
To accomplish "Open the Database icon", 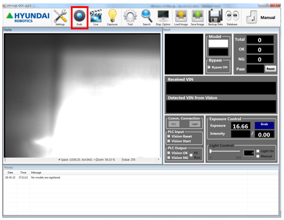I will (x=232, y=16).
